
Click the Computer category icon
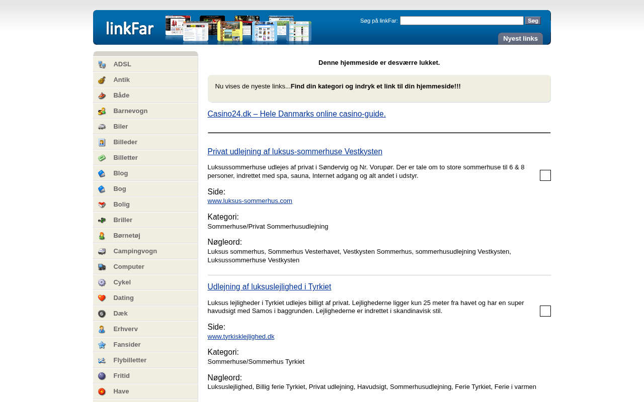click(x=102, y=267)
